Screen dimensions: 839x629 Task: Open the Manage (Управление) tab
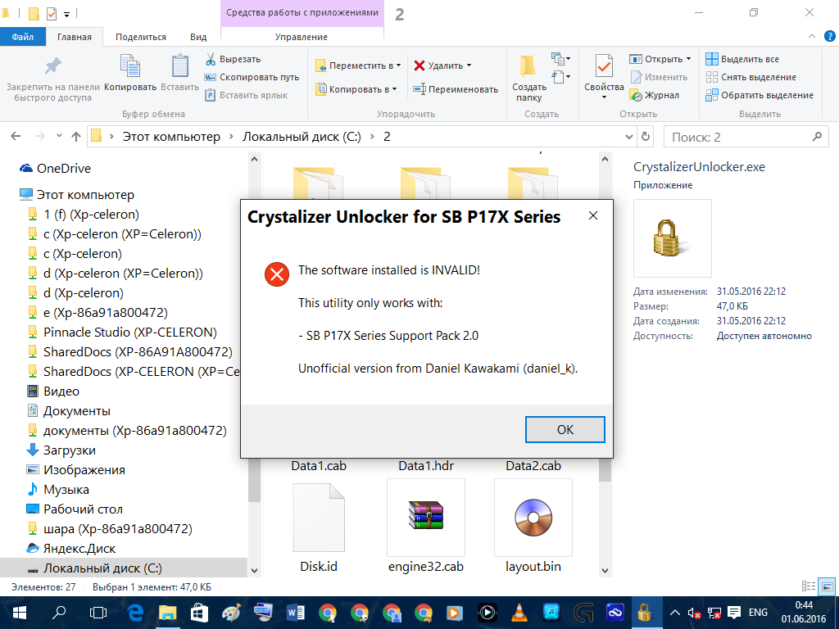[302, 37]
